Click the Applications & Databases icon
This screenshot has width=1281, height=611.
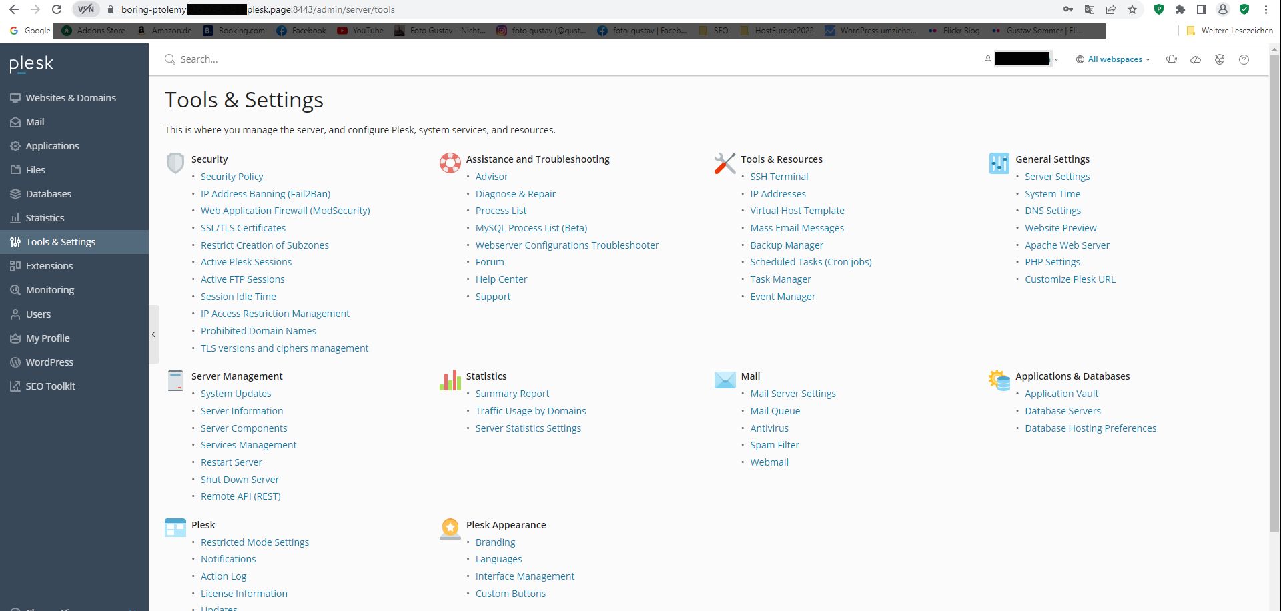(x=999, y=380)
